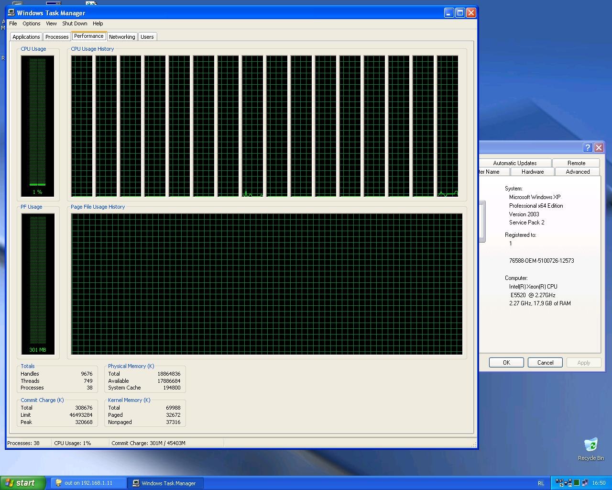Switch to the Processes tab
This screenshot has height=490, width=612.
[x=57, y=37]
